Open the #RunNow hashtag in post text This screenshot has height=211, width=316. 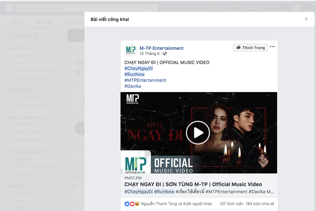(135, 74)
